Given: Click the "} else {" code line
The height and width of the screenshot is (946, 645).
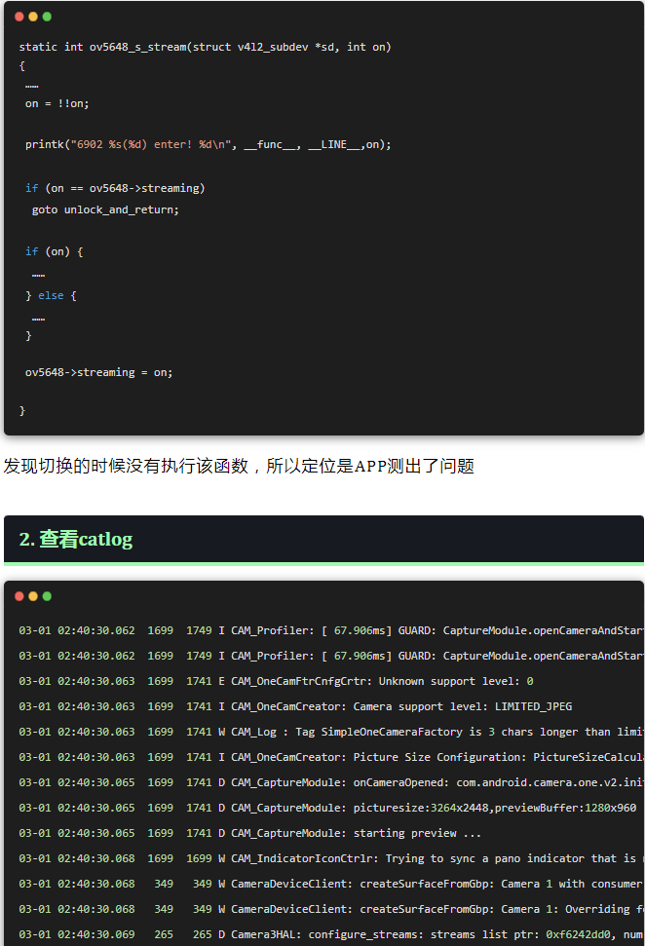Looking at the screenshot, I should [51, 295].
